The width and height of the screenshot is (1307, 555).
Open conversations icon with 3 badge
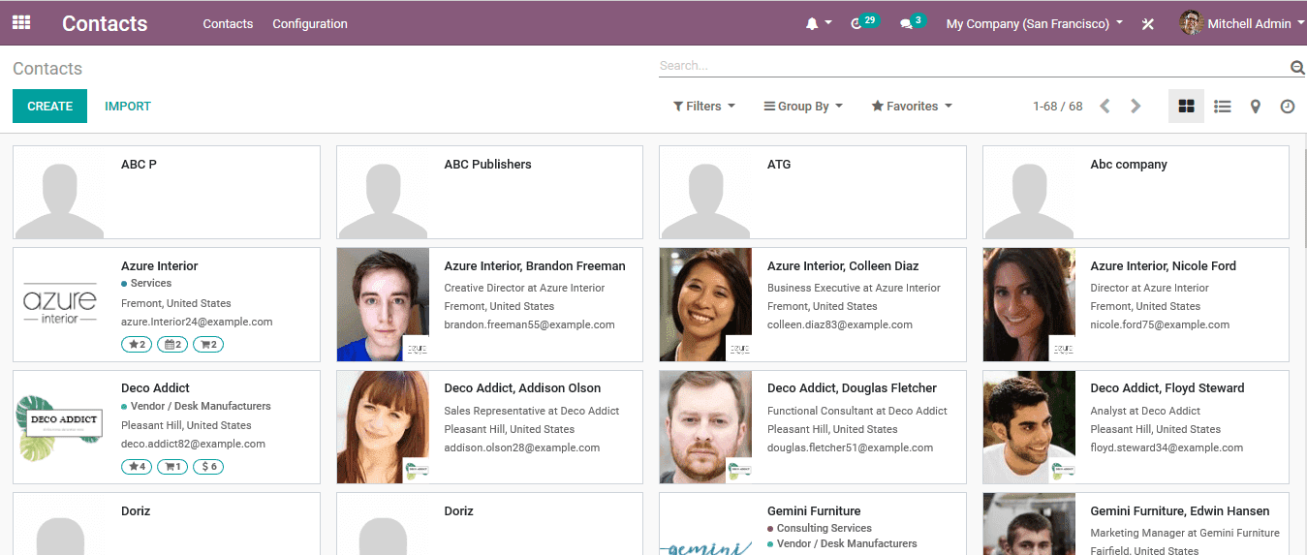point(912,22)
